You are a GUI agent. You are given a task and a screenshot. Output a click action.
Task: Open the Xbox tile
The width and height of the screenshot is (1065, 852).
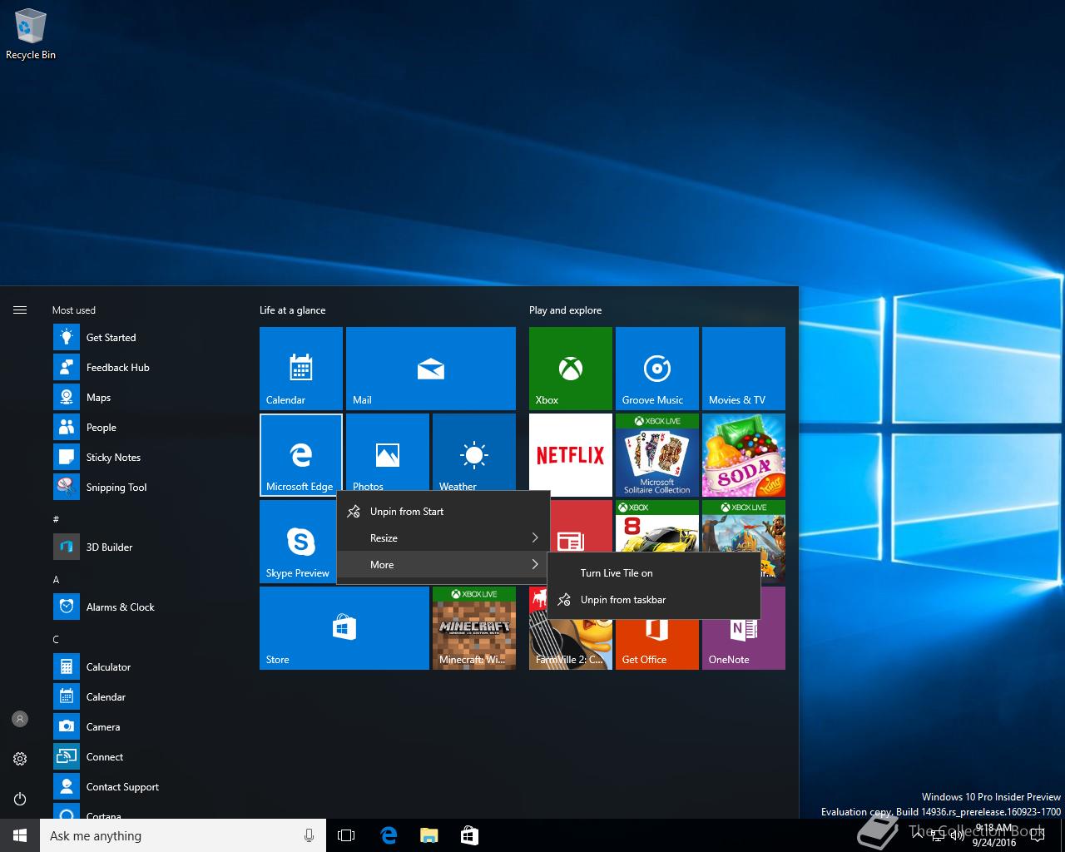click(x=571, y=369)
